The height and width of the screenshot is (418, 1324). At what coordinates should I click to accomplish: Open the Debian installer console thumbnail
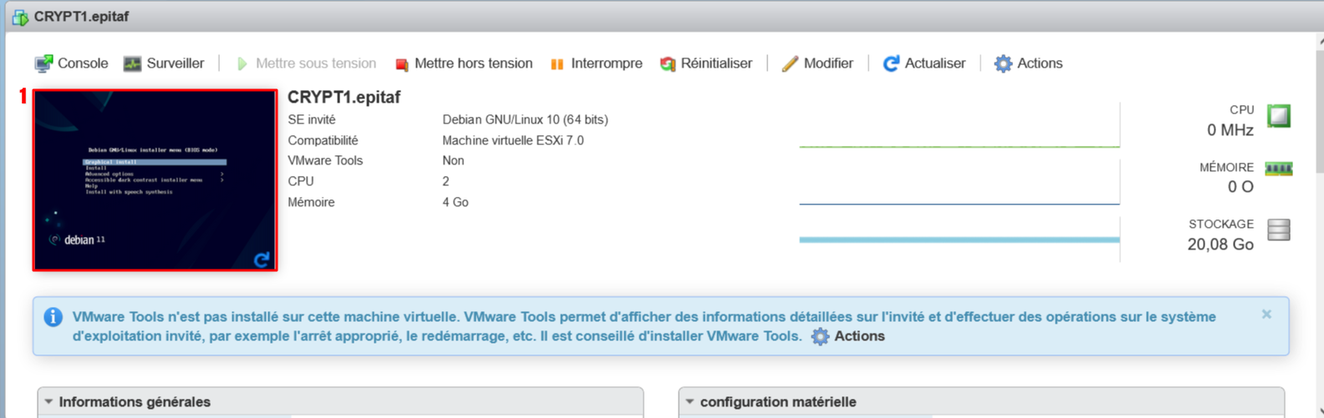point(155,179)
